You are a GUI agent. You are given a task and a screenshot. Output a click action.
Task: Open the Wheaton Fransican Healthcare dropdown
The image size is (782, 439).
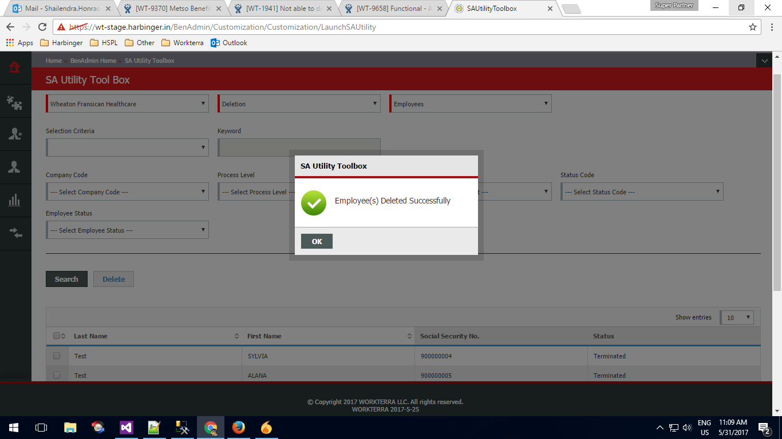(x=127, y=104)
